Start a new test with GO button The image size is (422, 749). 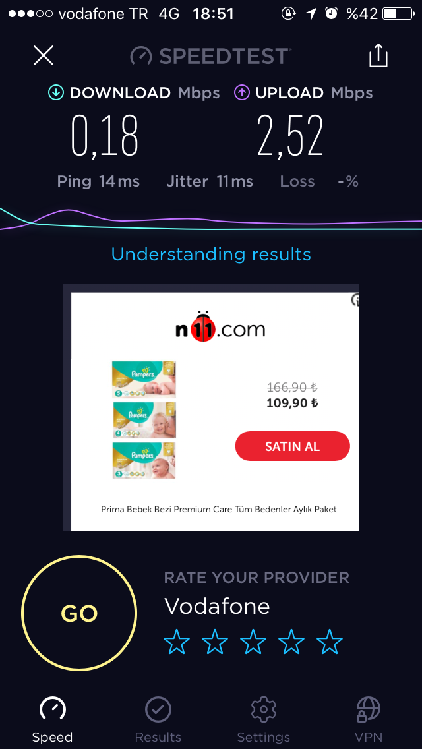click(x=79, y=613)
